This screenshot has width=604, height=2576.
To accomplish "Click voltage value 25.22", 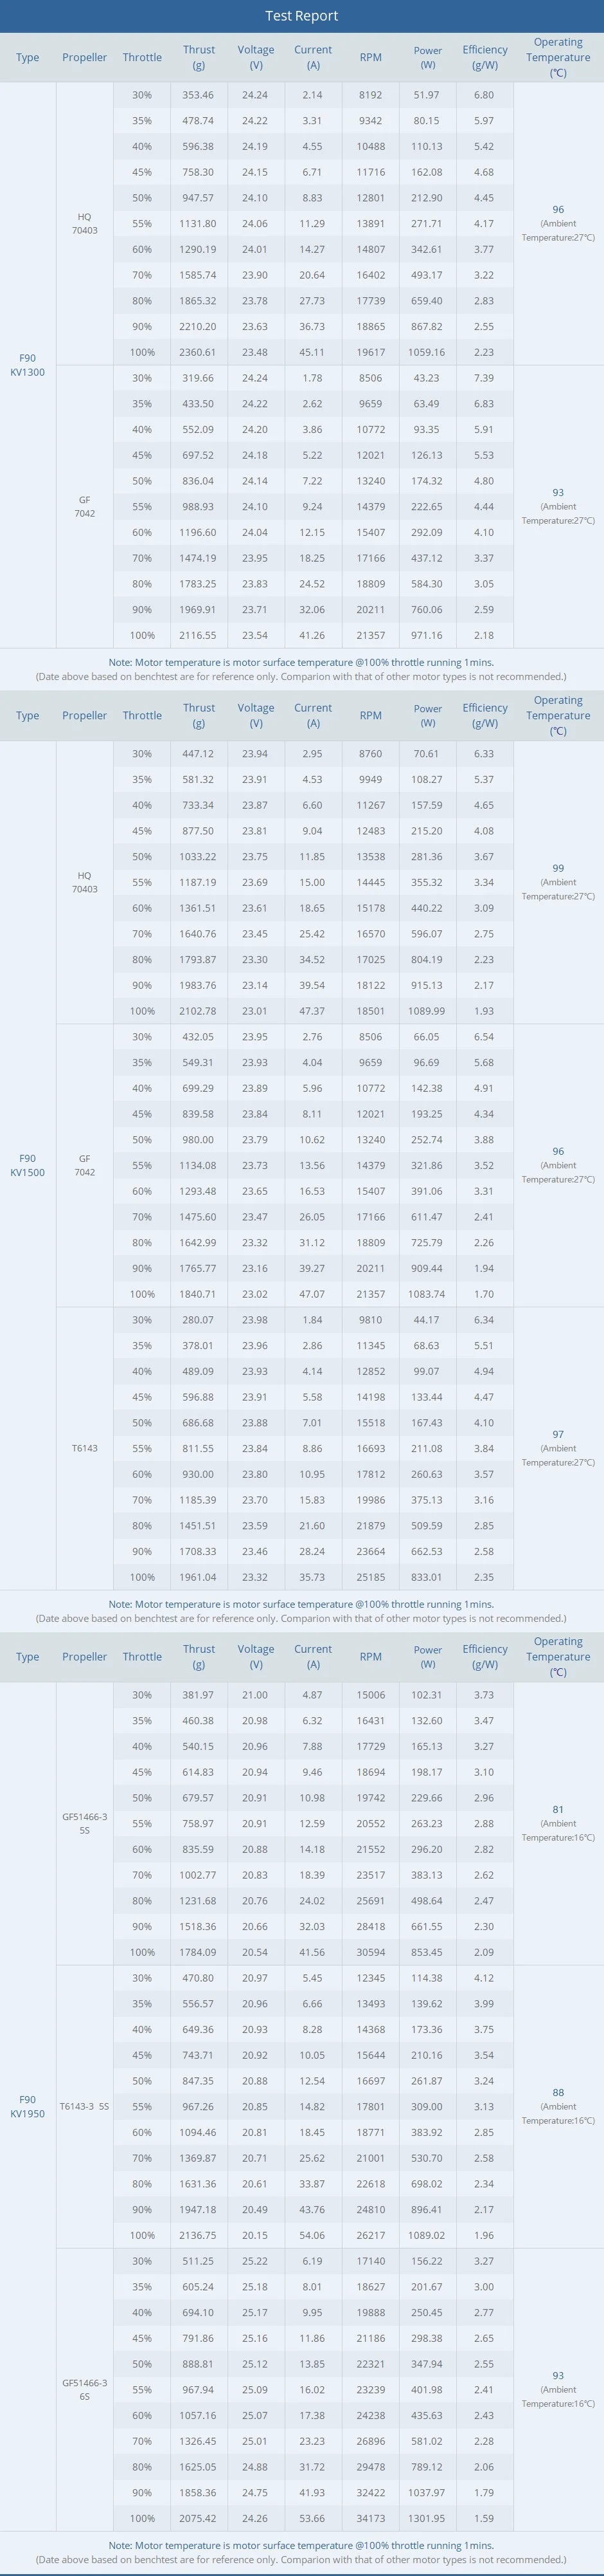I will coord(256,2261).
